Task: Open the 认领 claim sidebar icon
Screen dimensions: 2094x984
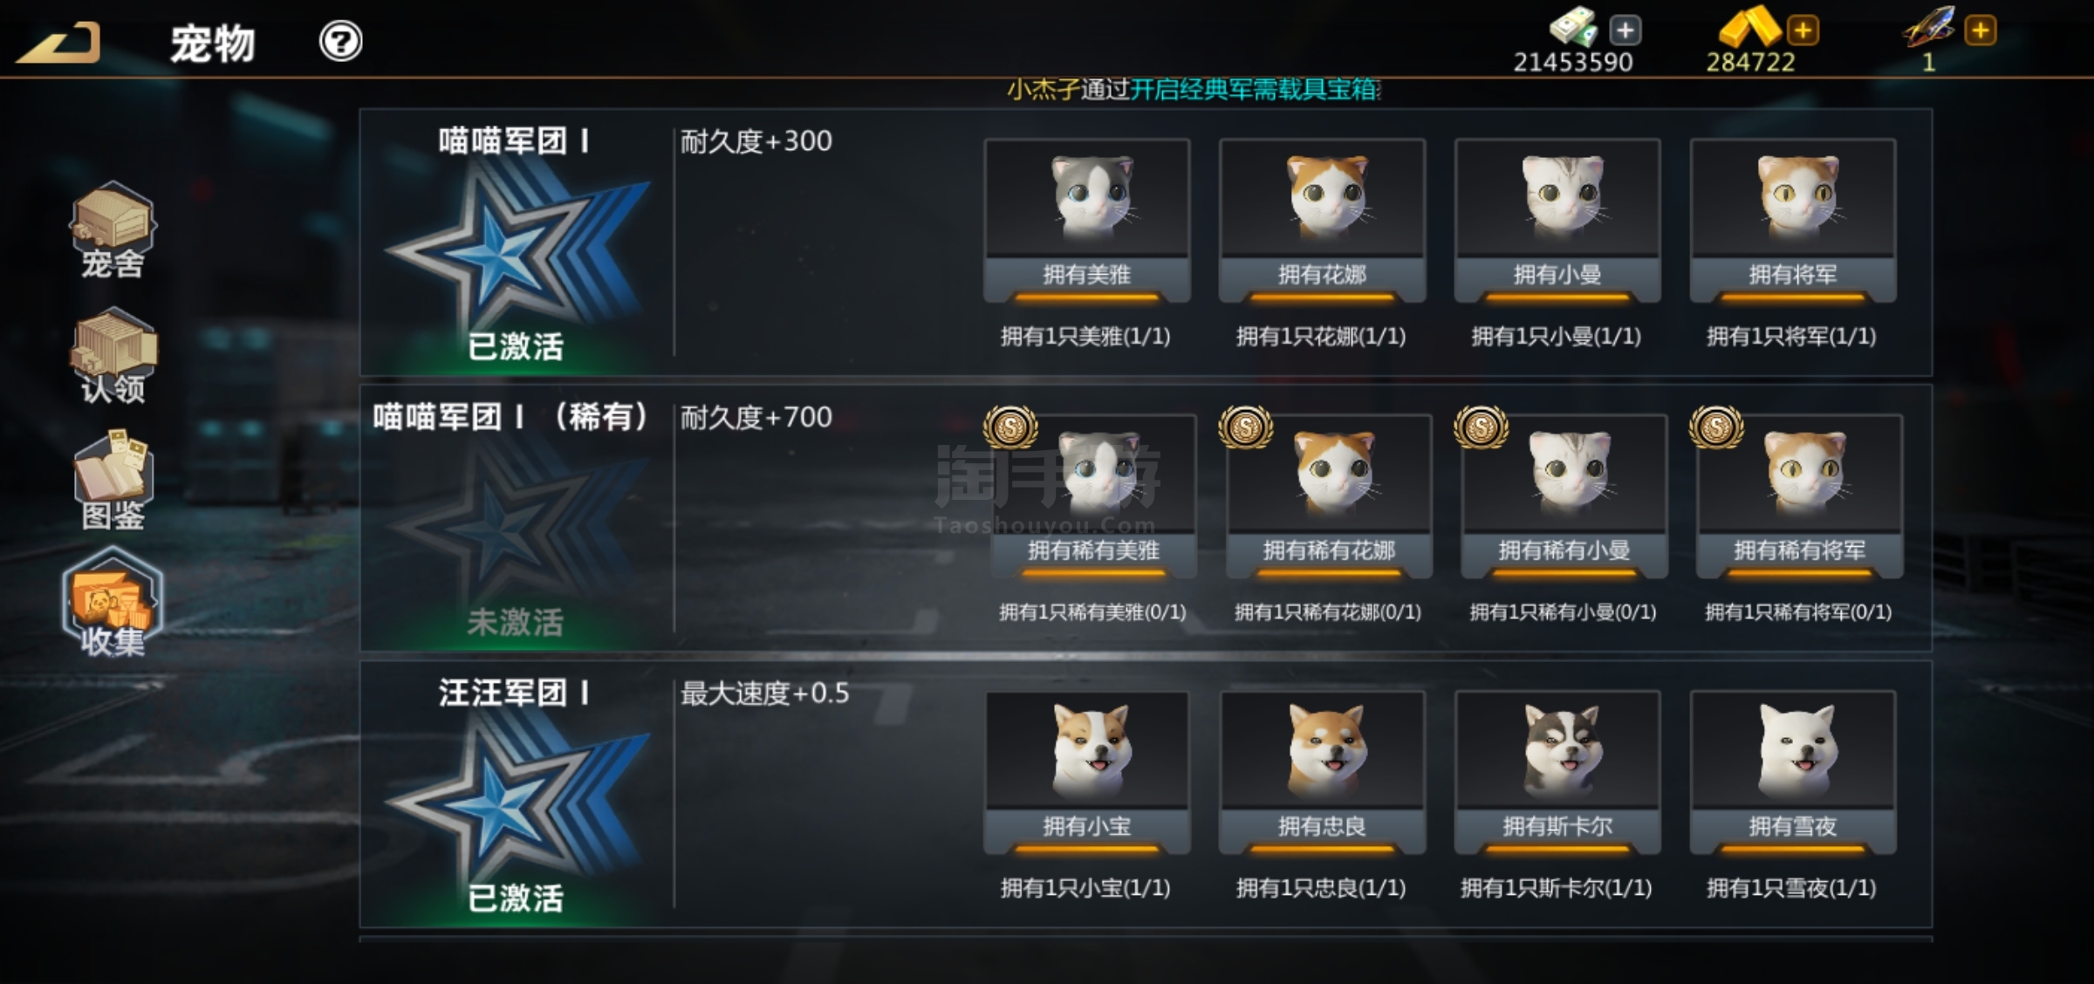Action: coord(113,356)
